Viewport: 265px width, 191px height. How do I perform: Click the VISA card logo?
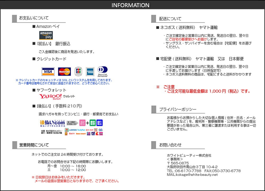click(x=48, y=72)
